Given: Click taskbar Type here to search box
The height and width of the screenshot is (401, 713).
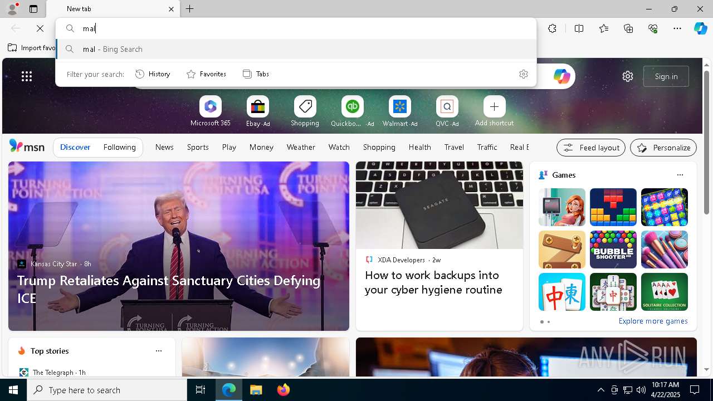Looking at the screenshot, I should [107, 390].
